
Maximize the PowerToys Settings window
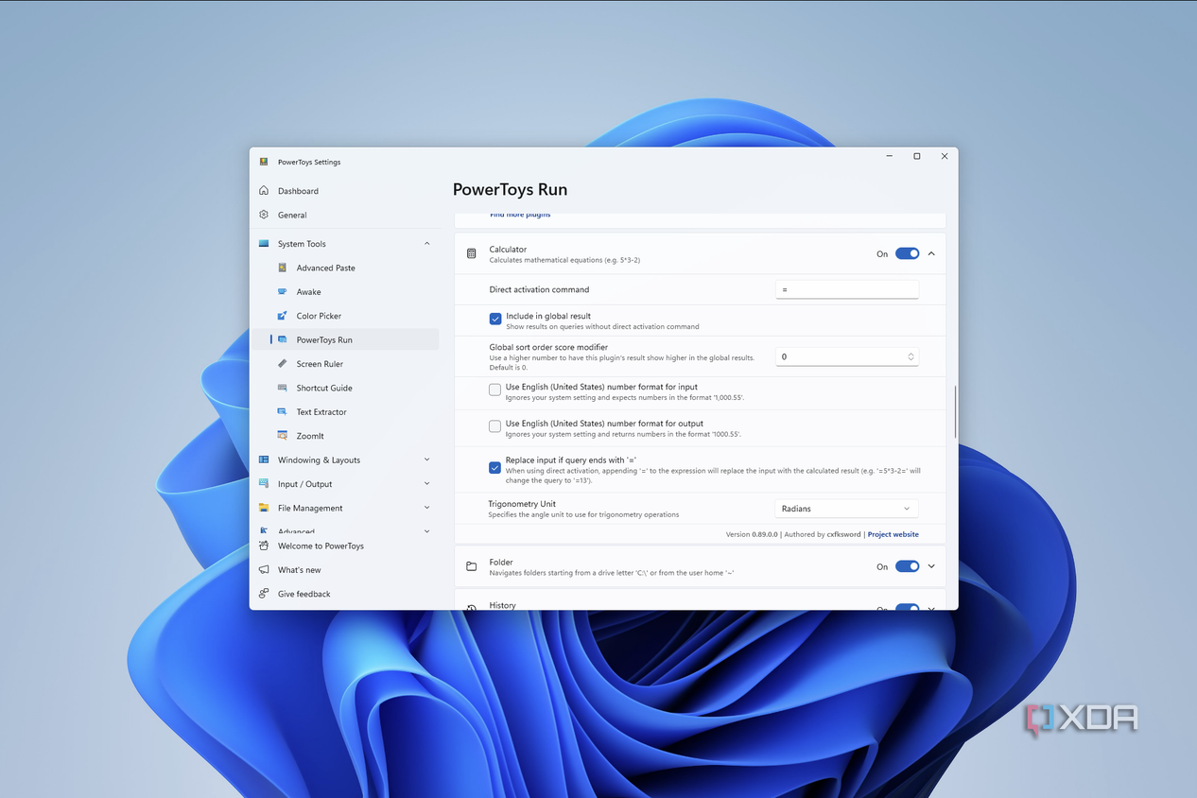point(916,156)
